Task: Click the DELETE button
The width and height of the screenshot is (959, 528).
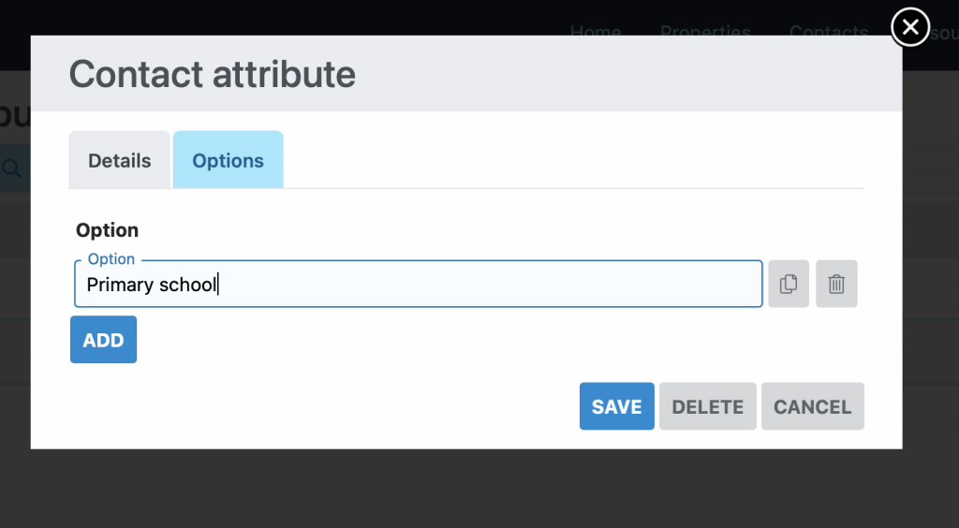Action: (707, 406)
